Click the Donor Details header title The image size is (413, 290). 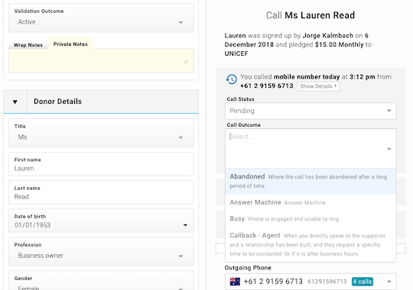point(57,101)
